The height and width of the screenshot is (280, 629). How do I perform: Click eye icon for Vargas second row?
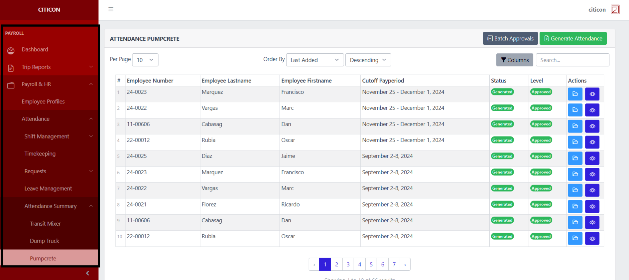[592, 110]
